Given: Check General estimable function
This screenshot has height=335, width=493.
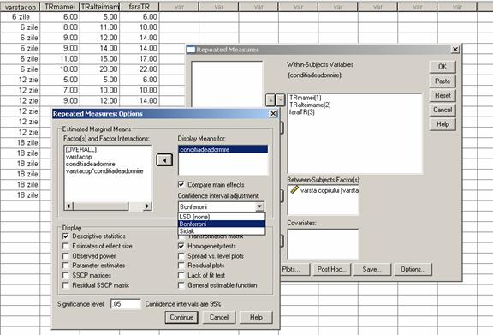Looking at the screenshot, I should coord(181,285).
